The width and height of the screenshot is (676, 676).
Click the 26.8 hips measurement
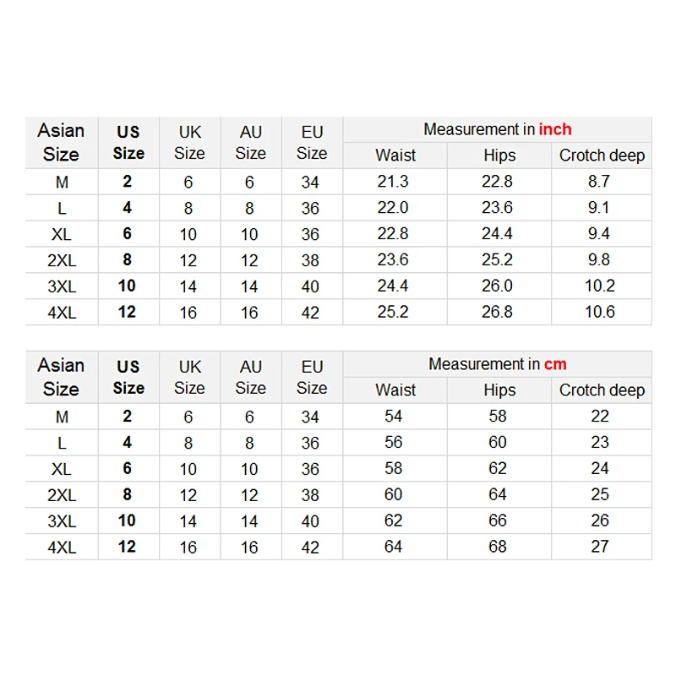coord(497,312)
